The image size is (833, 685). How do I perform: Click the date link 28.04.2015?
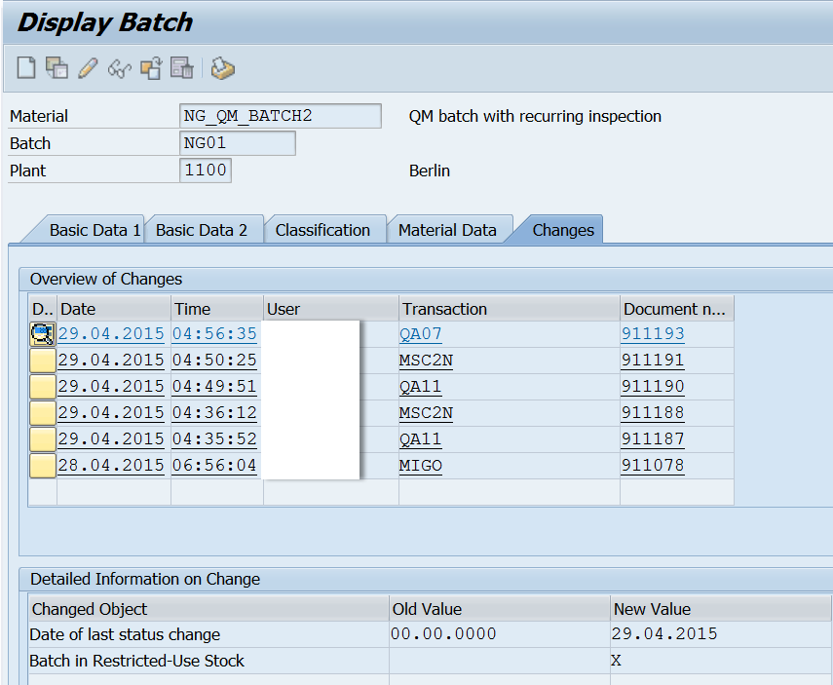click(111, 466)
